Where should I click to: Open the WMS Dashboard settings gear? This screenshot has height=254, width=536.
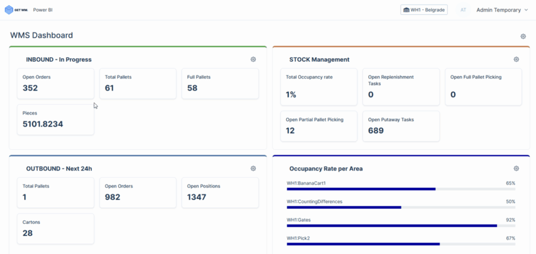coord(522,36)
